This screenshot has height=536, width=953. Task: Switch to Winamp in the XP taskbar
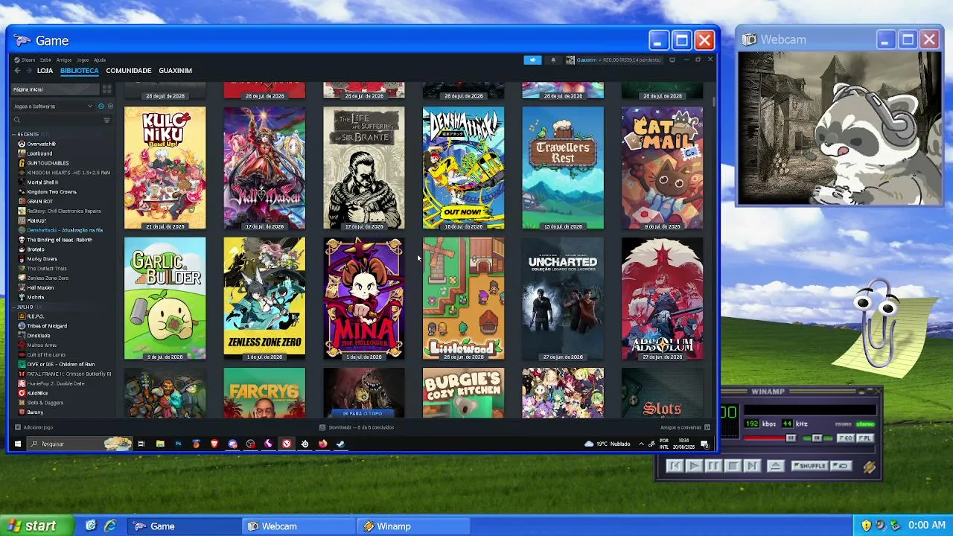tap(413, 526)
